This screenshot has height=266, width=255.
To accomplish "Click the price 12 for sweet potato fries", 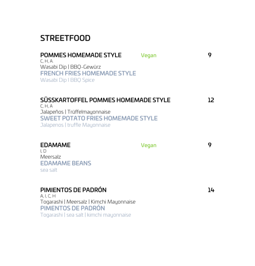I will (211, 100).
